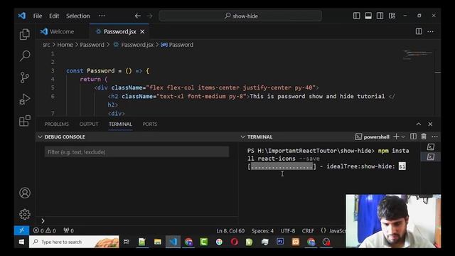Viewport: 455px width, 256px height.
Task: Maximize the panel size with up chevron
Action: (x=419, y=124)
